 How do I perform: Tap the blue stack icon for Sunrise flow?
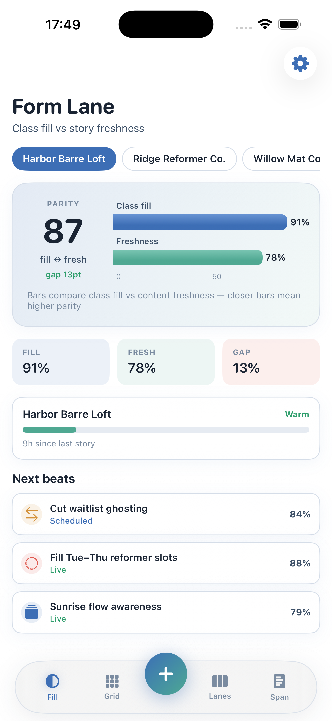[x=32, y=612]
